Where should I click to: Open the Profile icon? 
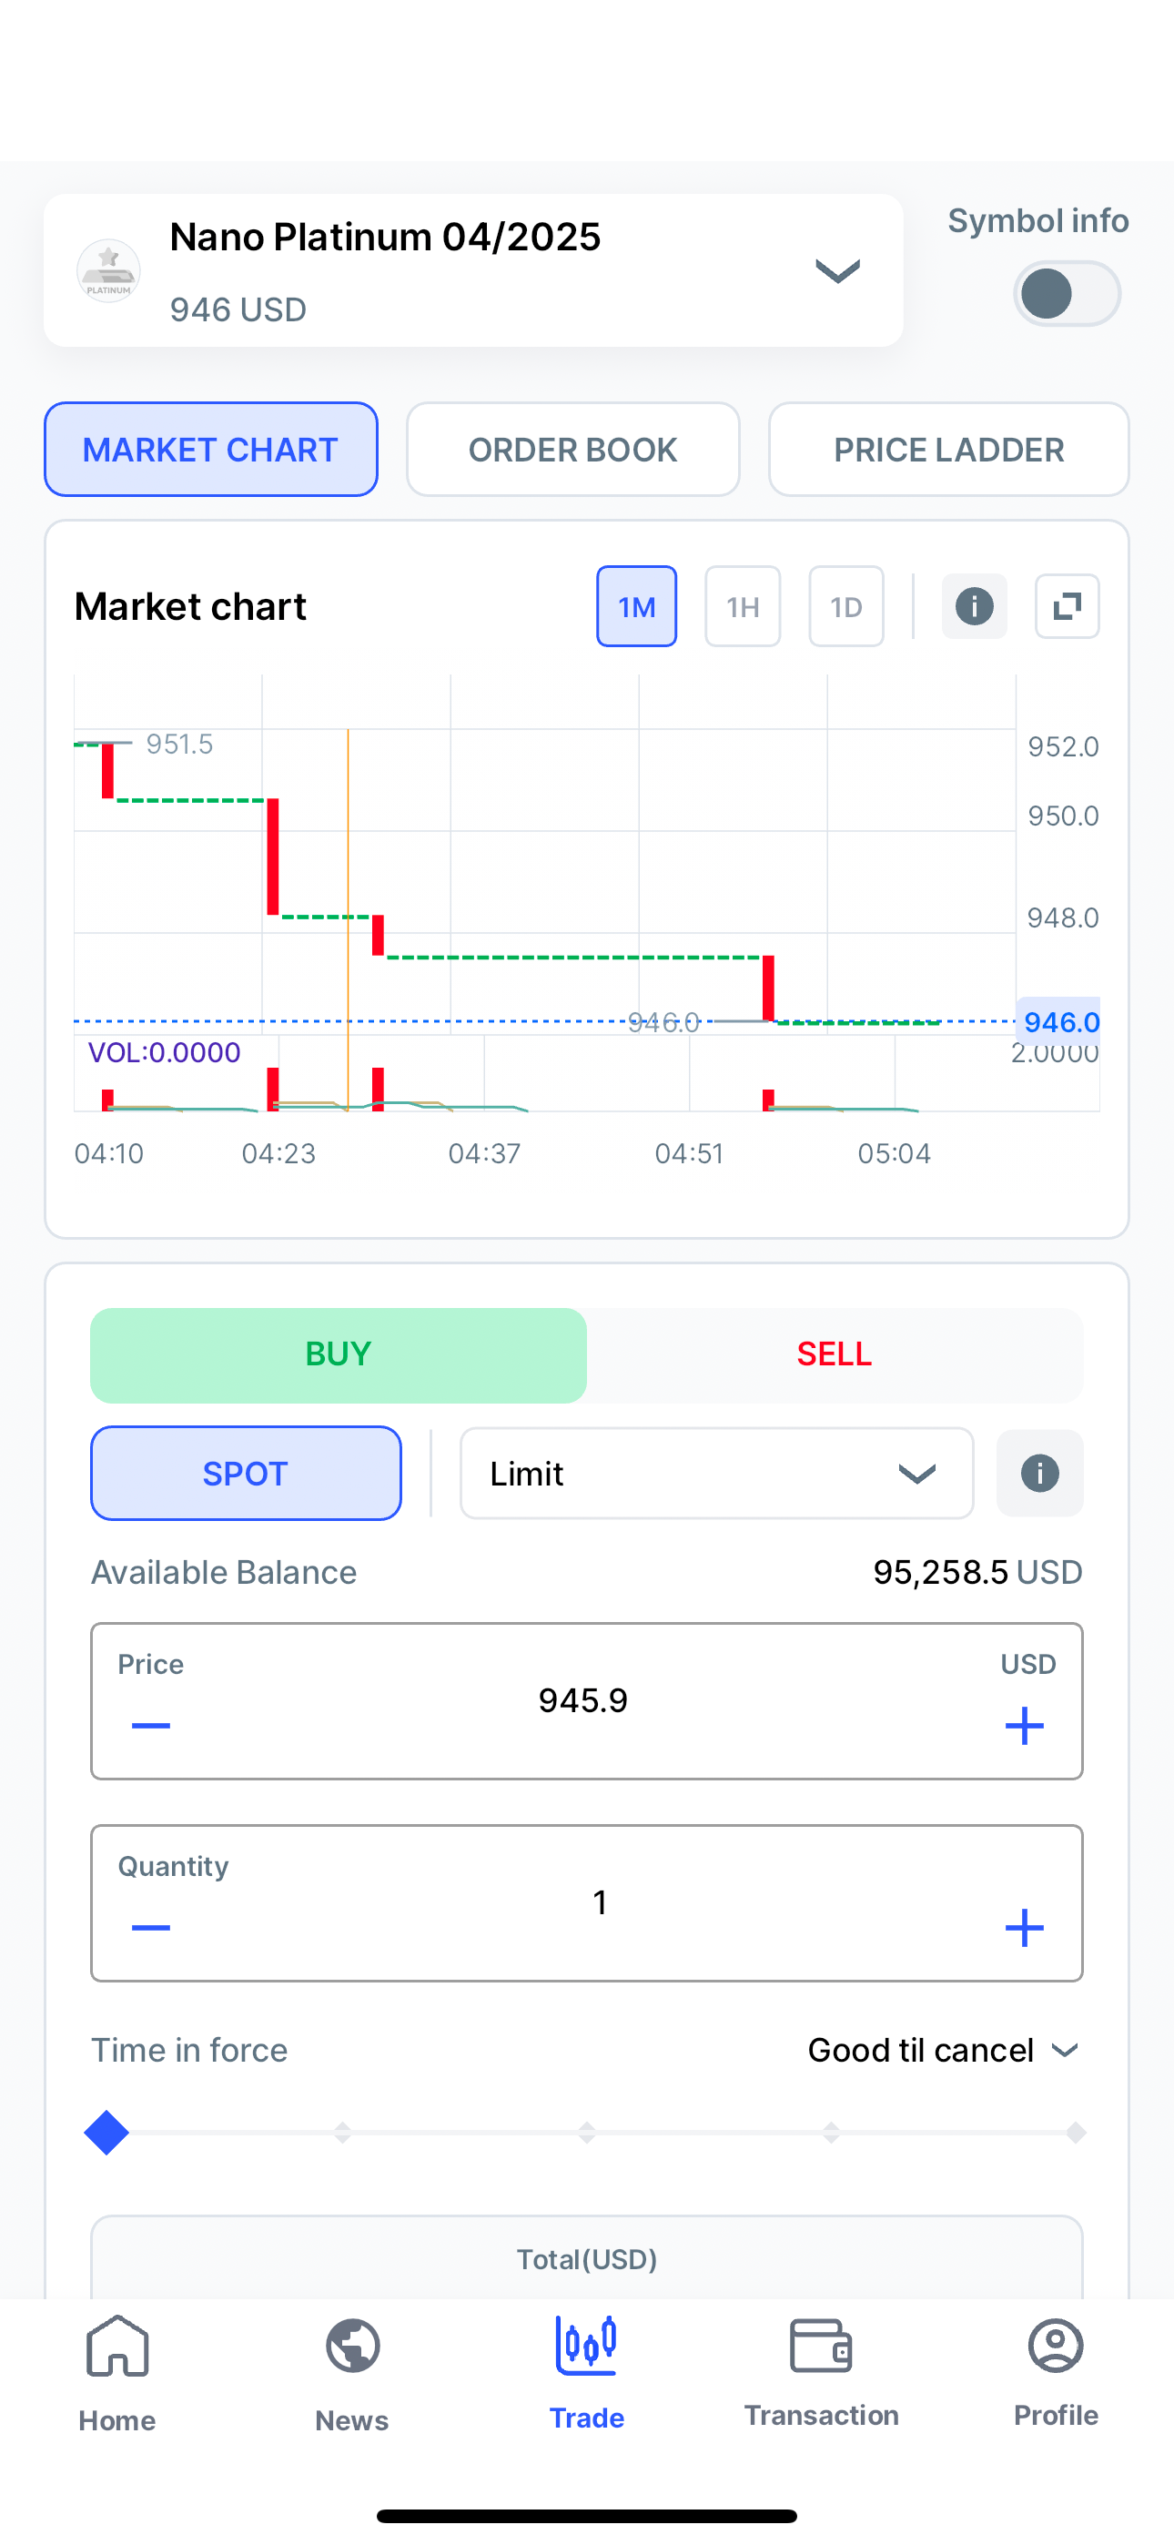(1056, 2346)
